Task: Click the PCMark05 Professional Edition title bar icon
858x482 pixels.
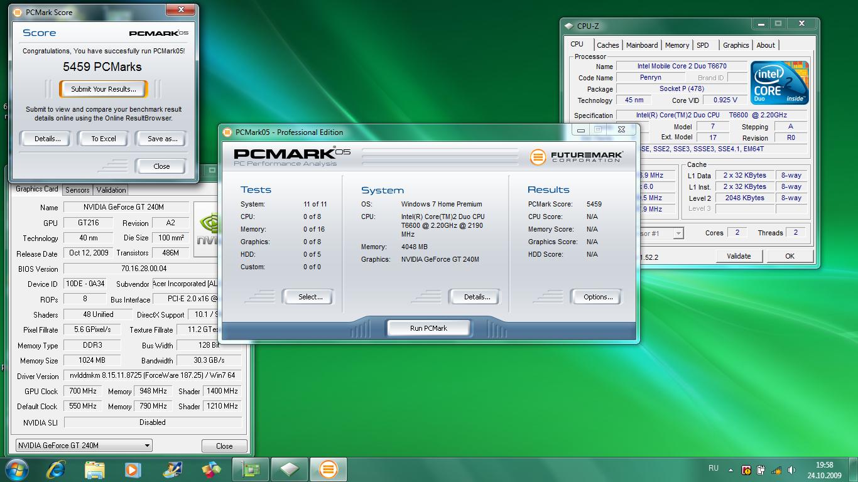Action: click(227, 132)
